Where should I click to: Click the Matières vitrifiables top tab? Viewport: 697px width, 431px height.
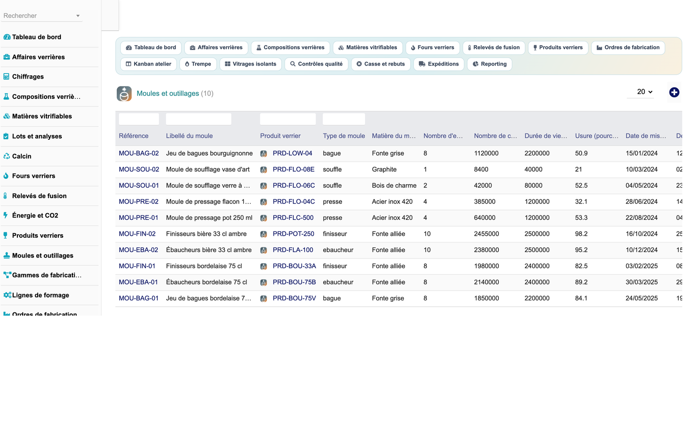pos(368,48)
